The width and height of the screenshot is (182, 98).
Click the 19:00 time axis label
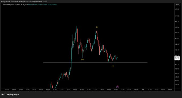109,90
